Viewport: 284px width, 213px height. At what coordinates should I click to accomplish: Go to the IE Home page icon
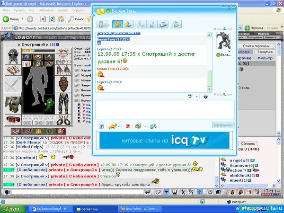coord(61,19)
